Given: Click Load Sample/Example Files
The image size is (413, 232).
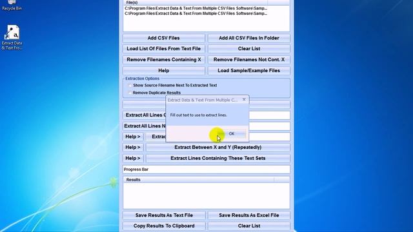Looking at the screenshot, I should click(x=249, y=70).
